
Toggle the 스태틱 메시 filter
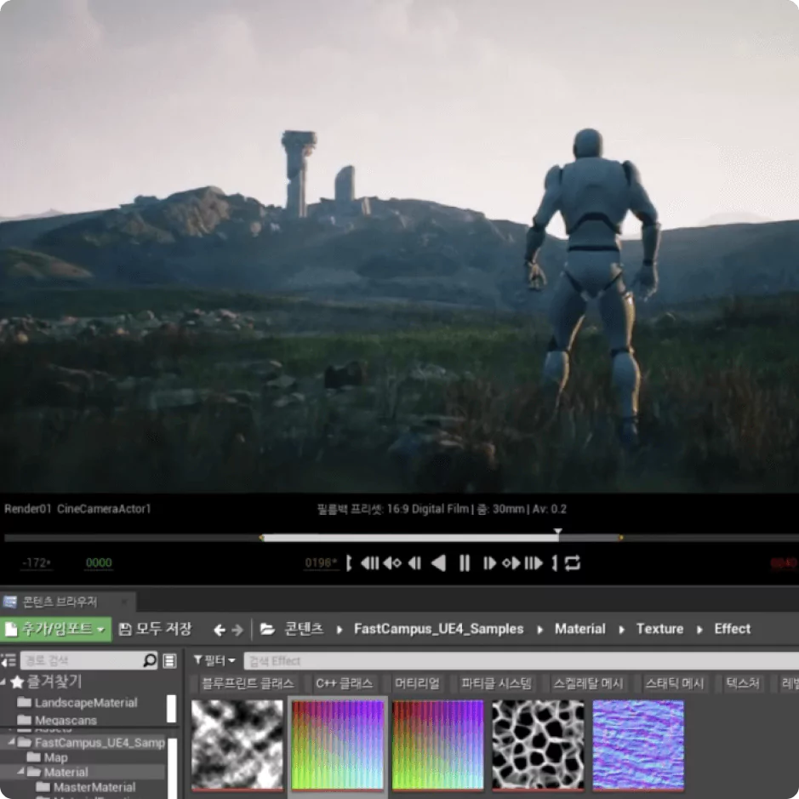674,683
